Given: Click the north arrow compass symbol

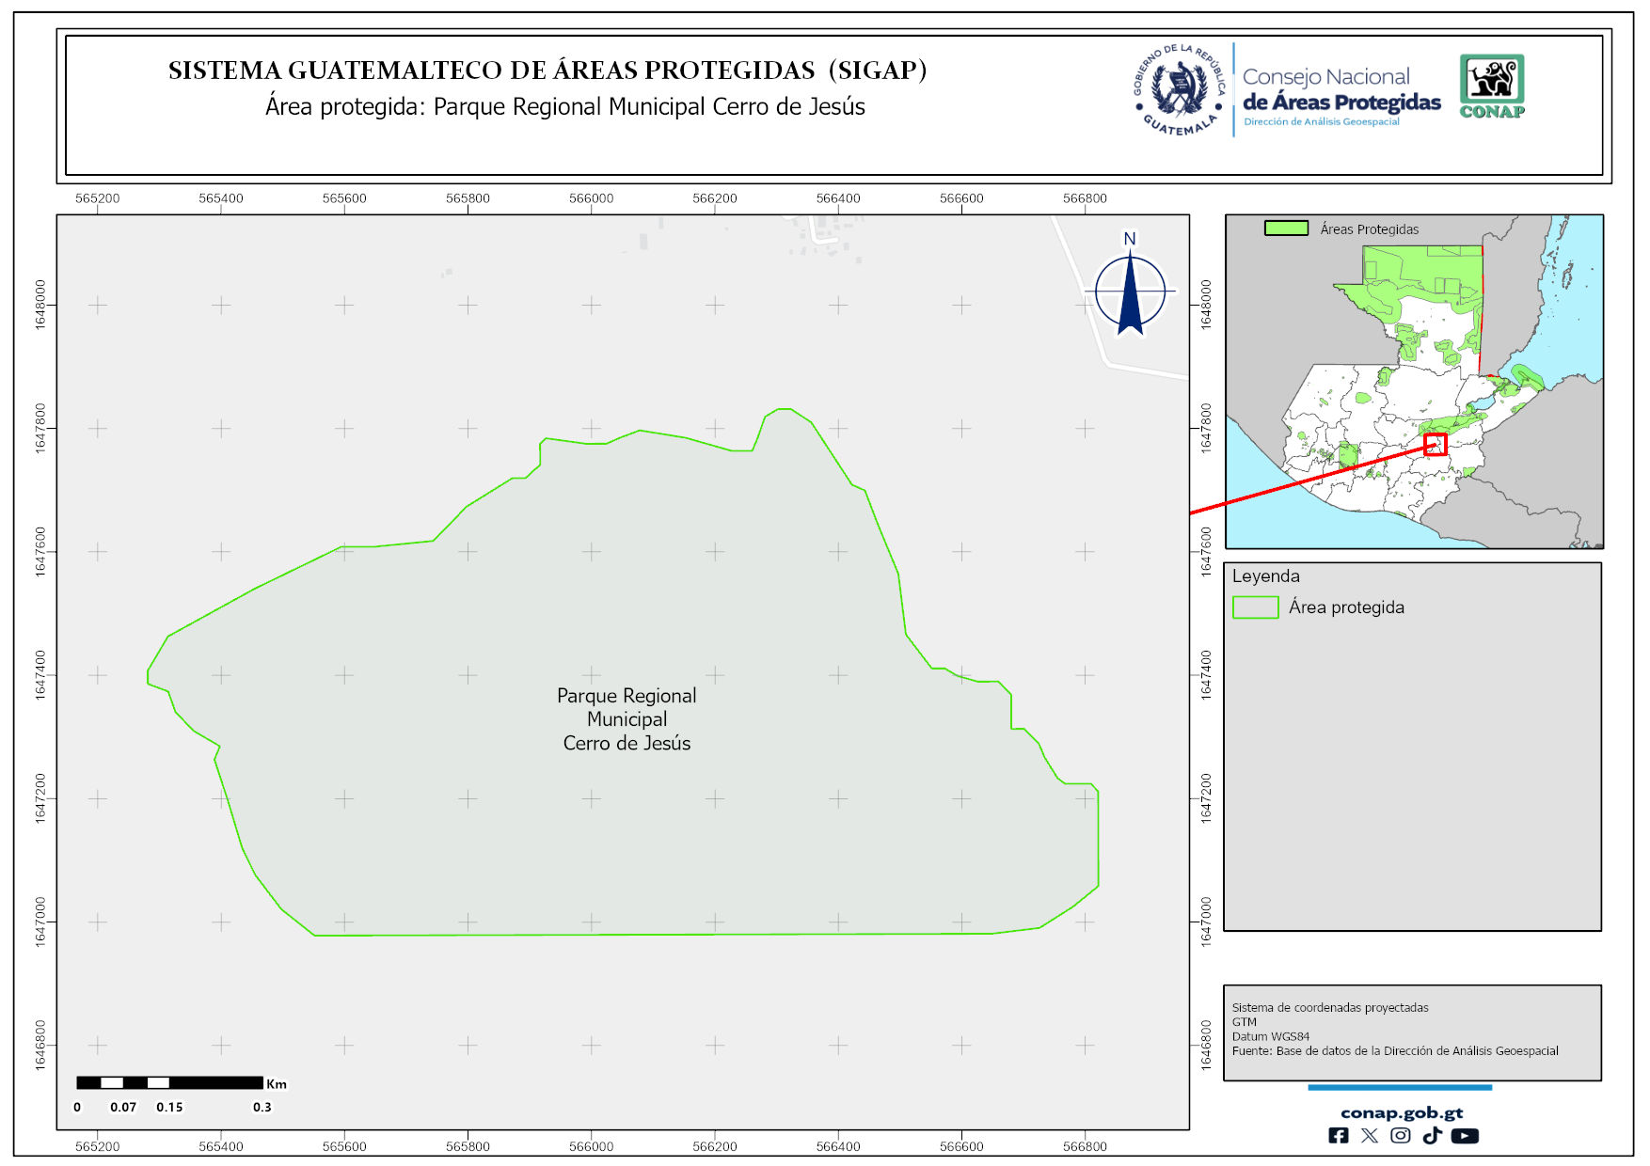Looking at the screenshot, I should pyautogui.click(x=1130, y=290).
